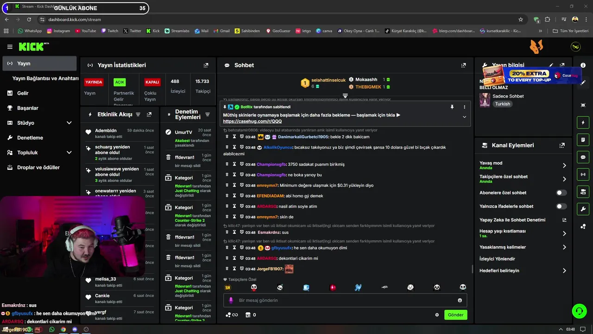The height and width of the screenshot is (334, 593).
Task: Click the purple microphone icon in message box
Action: click(231, 300)
